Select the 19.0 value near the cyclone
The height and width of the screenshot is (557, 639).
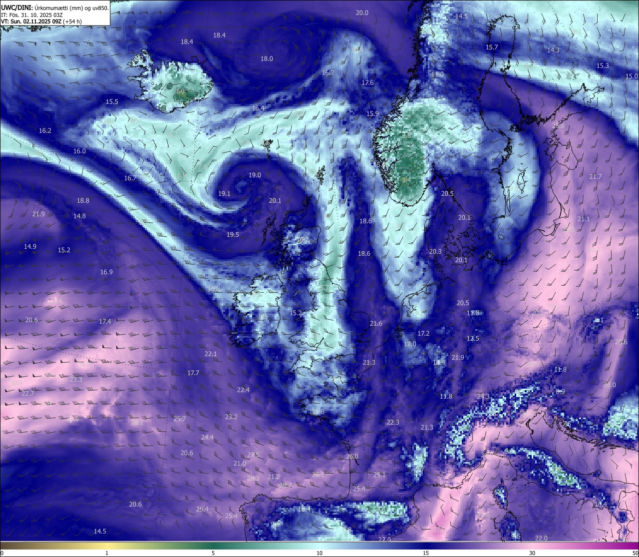tap(255, 175)
